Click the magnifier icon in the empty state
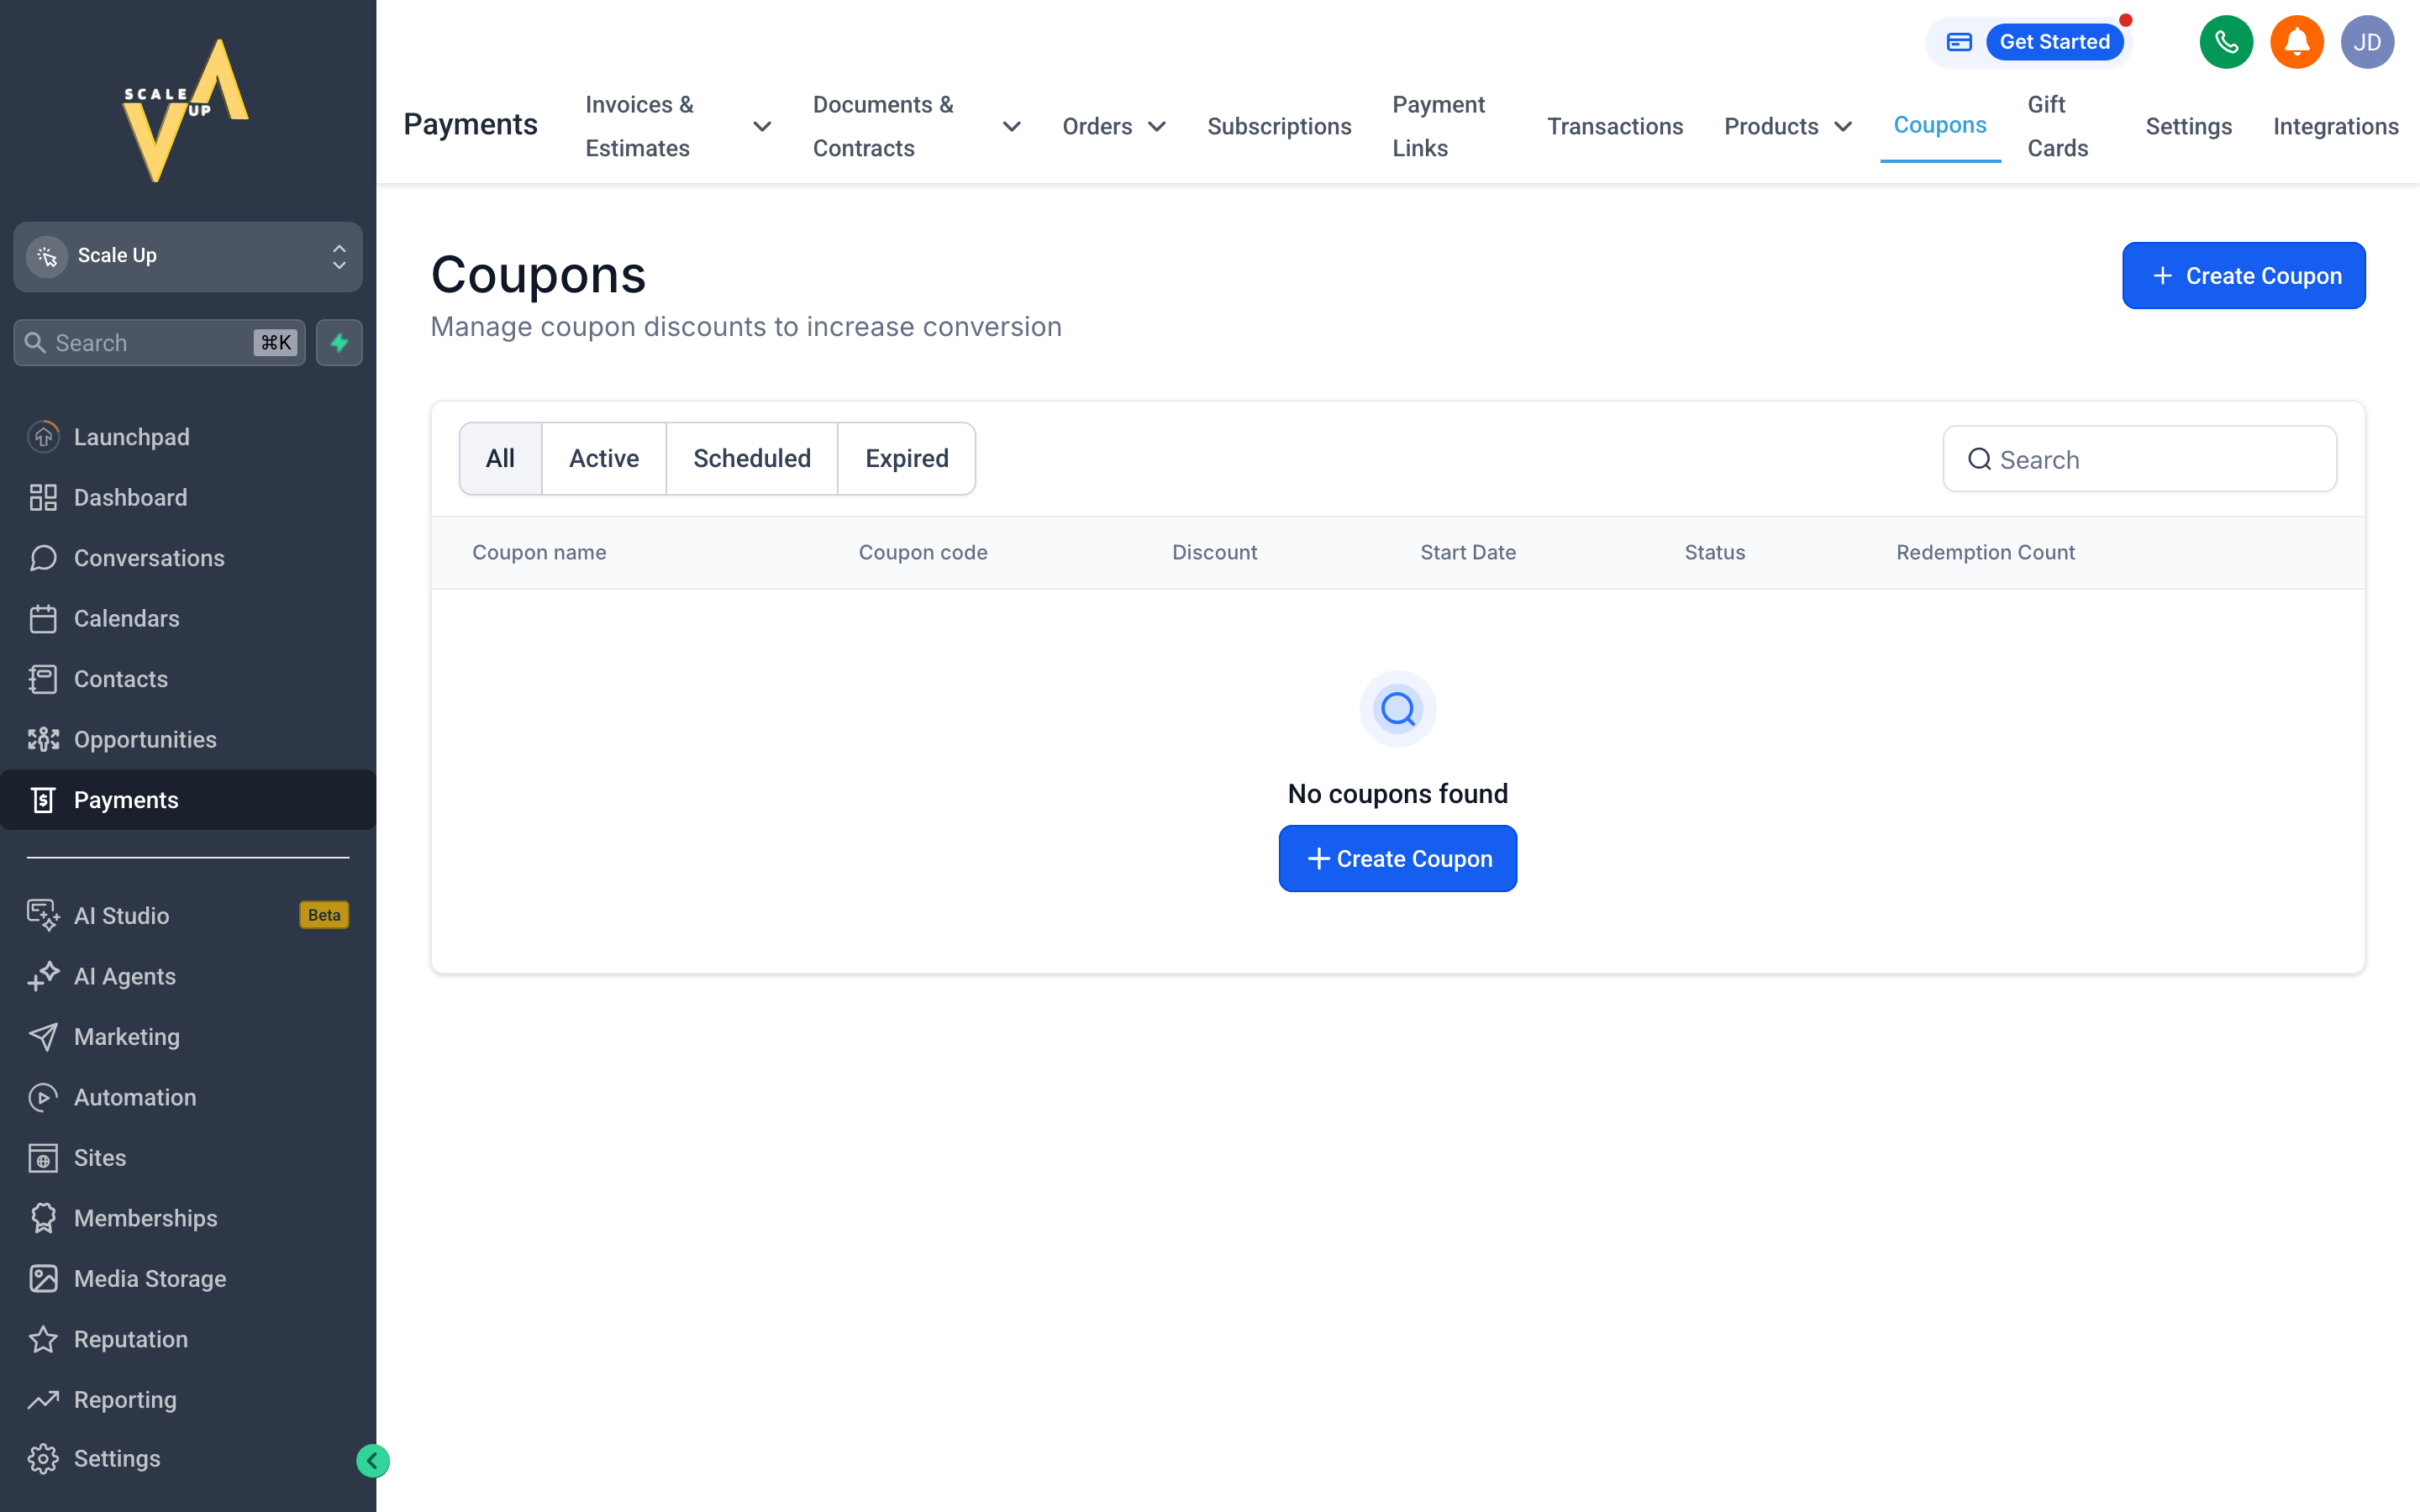This screenshot has height=1512, width=2420. point(1397,709)
